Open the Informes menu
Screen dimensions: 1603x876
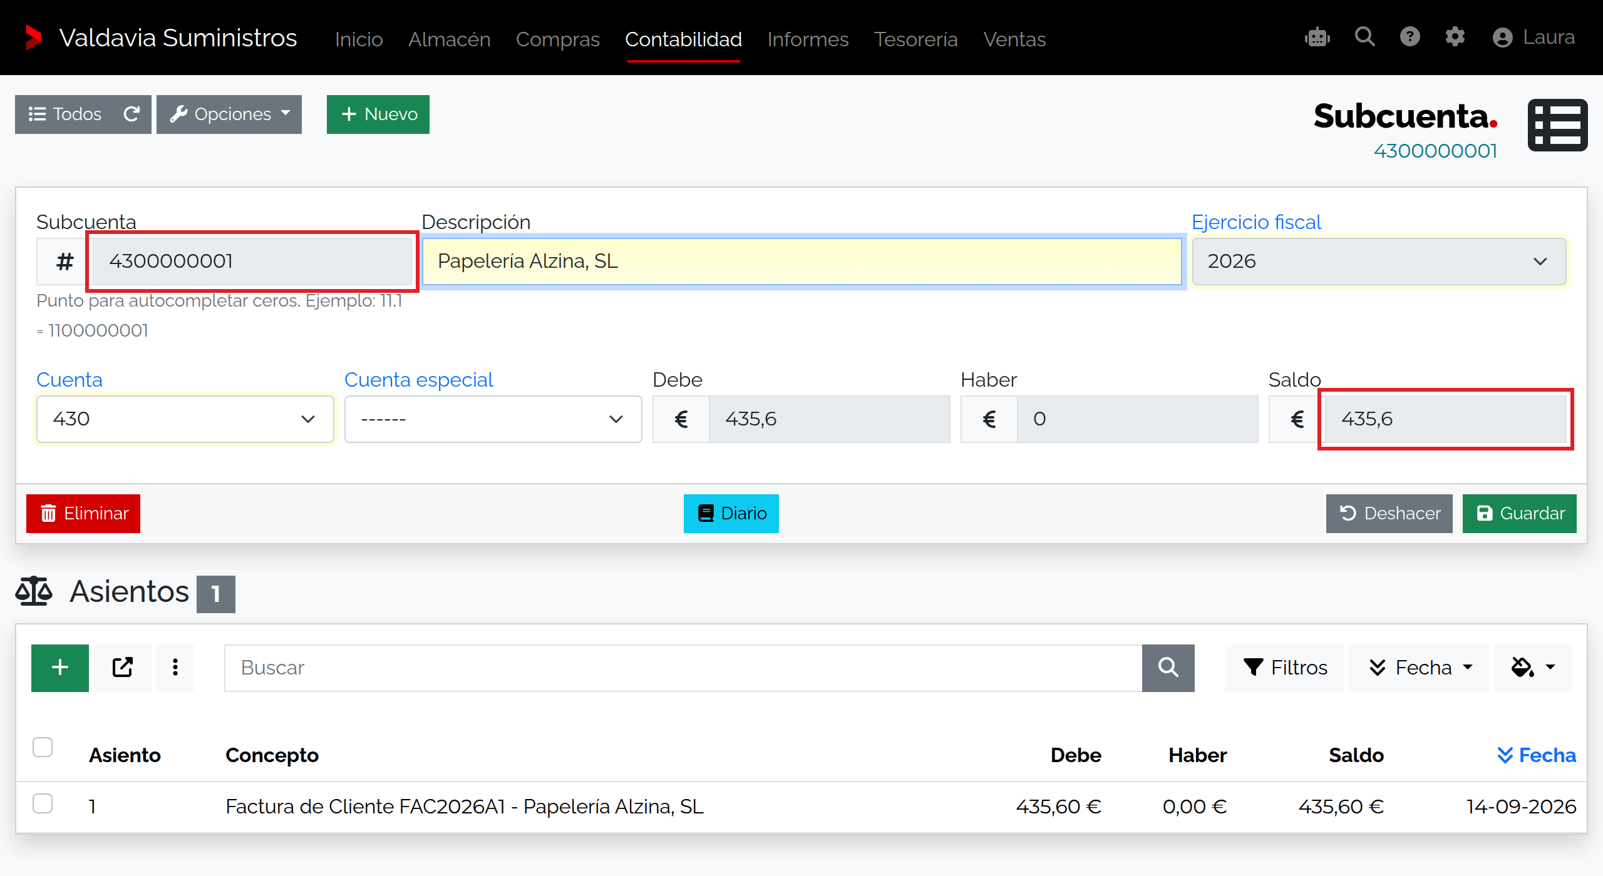[808, 39]
